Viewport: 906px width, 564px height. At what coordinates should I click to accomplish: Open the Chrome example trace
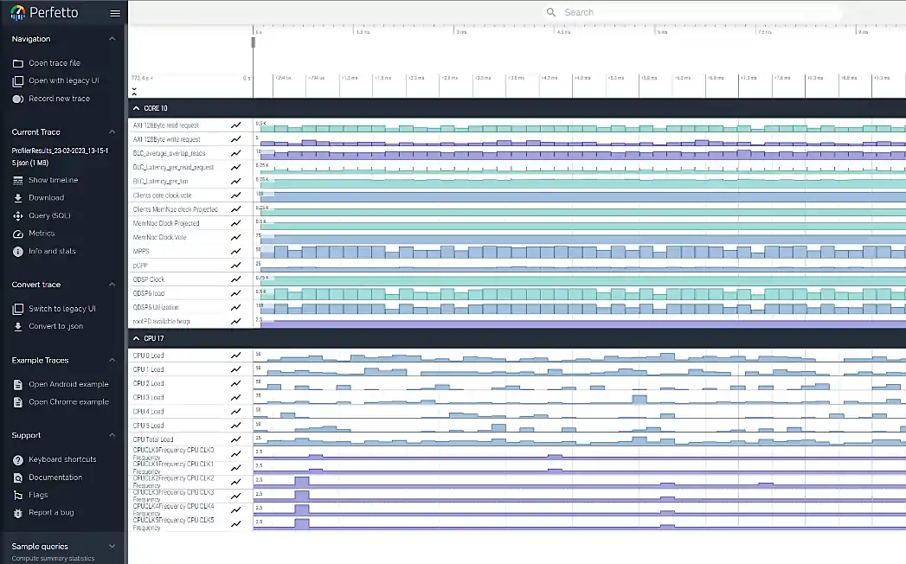(16, 401)
